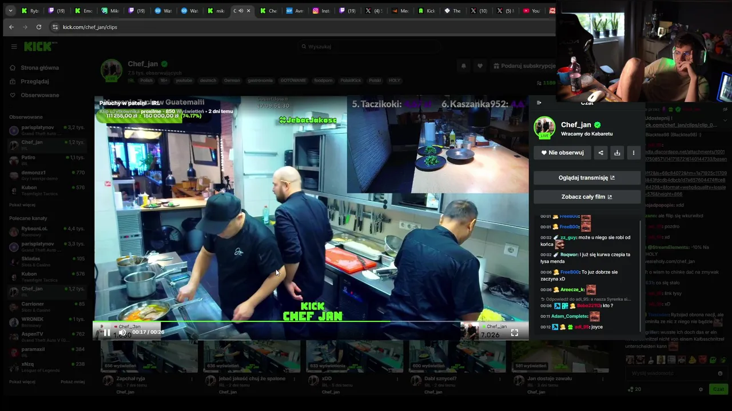The image size is (732, 411).
Task: Go forward with browser forward arrow
Action: pyautogui.click(x=25, y=27)
